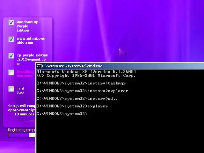This screenshot has height=153, width=204.
Task: Click the pink 'Installing Windows' label
Action: coord(25,74)
